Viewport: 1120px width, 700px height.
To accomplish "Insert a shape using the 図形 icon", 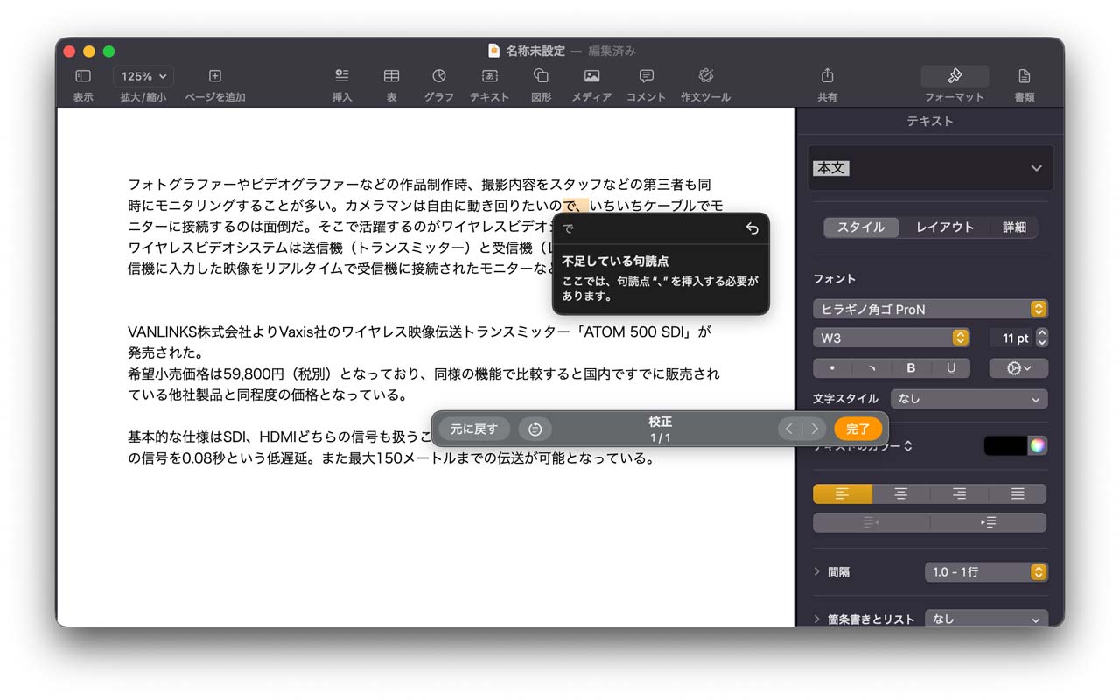I will pos(540,83).
